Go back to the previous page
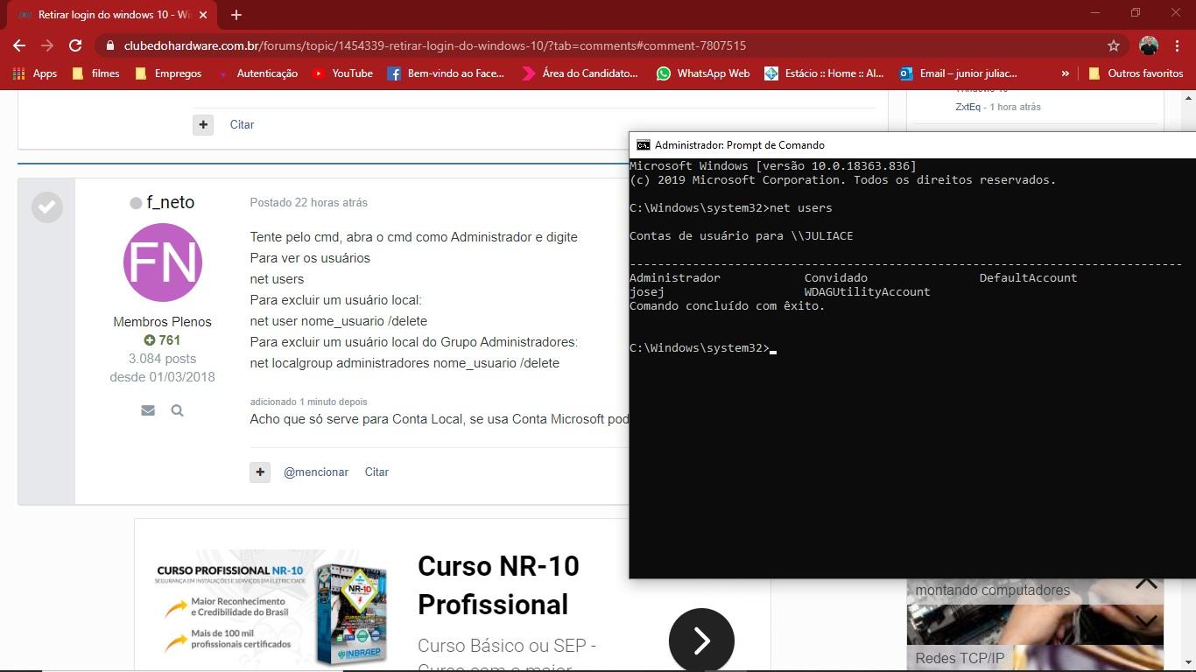The image size is (1196, 672). (19, 45)
